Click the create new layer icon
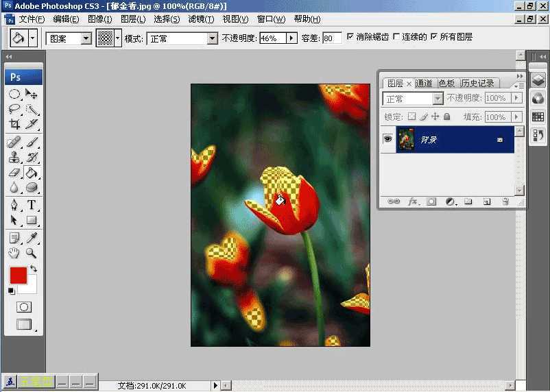Image resolution: width=550 pixels, height=392 pixels. tap(487, 202)
